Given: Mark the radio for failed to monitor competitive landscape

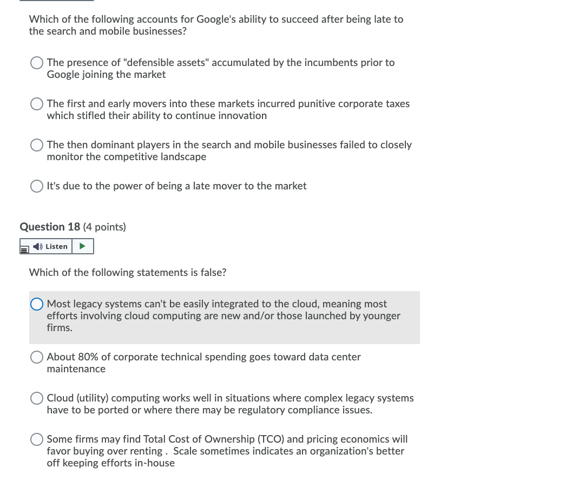Looking at the screenshot, I should [37, 145].
